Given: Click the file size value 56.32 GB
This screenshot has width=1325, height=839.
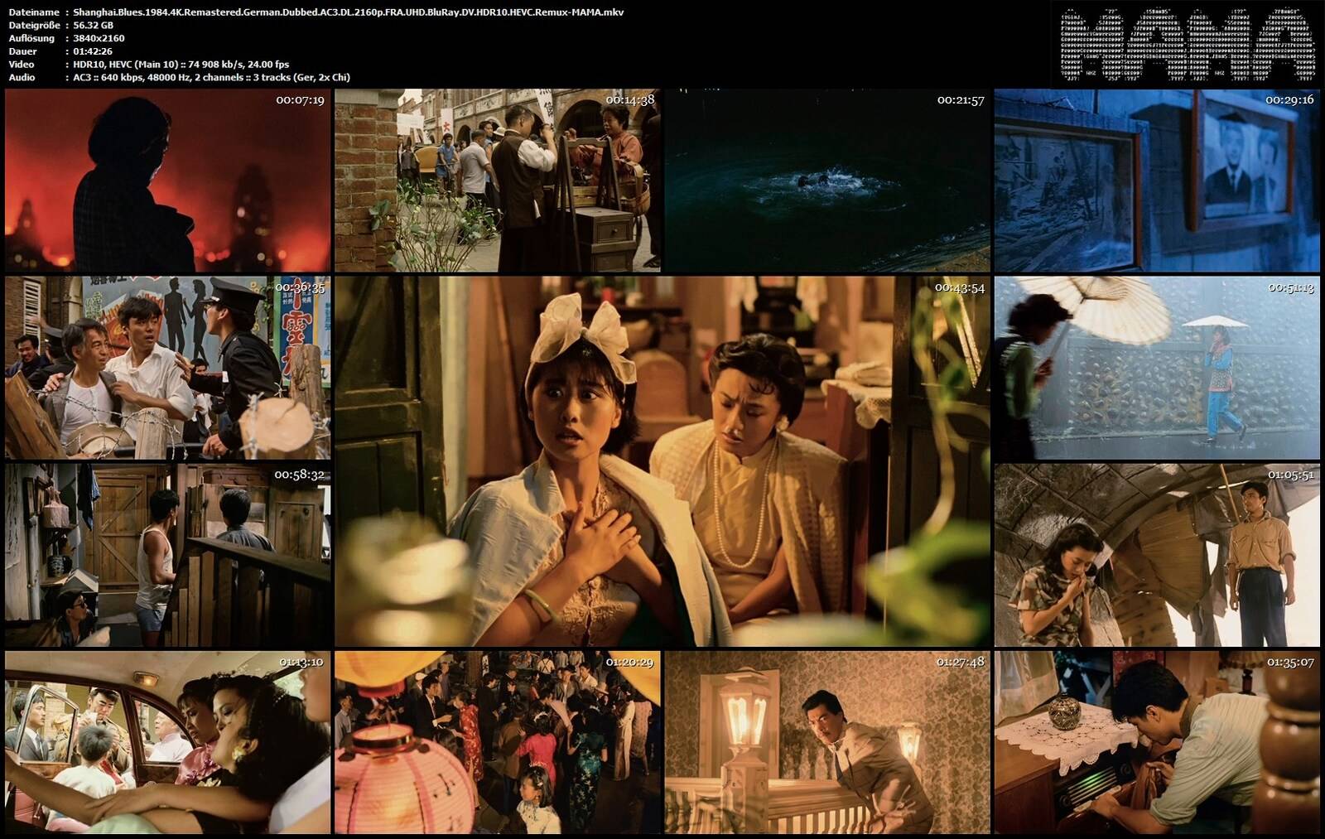Looking at the screenshot, I should [x=94, y=26].
